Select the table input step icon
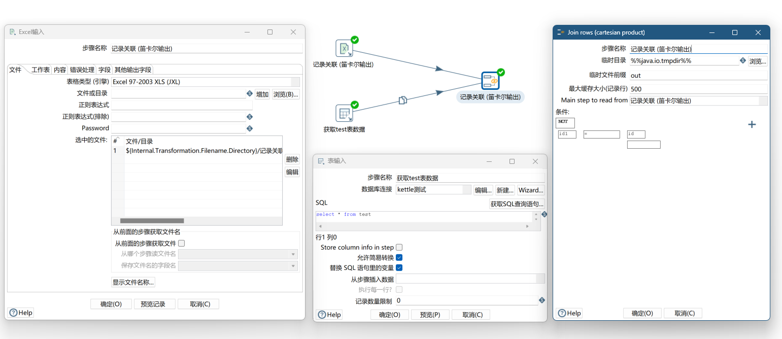The width and height of the screenshot is (782, 339). coord(344,113)
